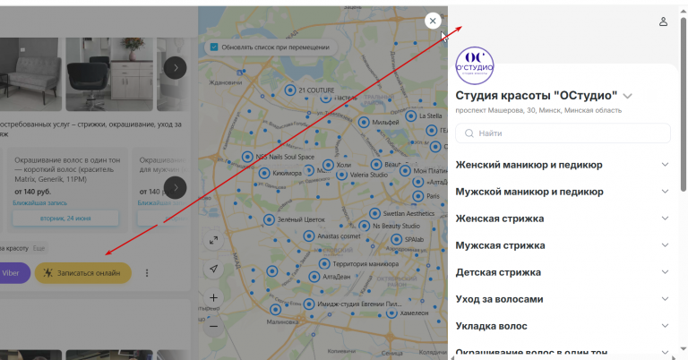
Task: Toggle Обновлять список при перемещении checkbox
Action: [x=214, y=47]
